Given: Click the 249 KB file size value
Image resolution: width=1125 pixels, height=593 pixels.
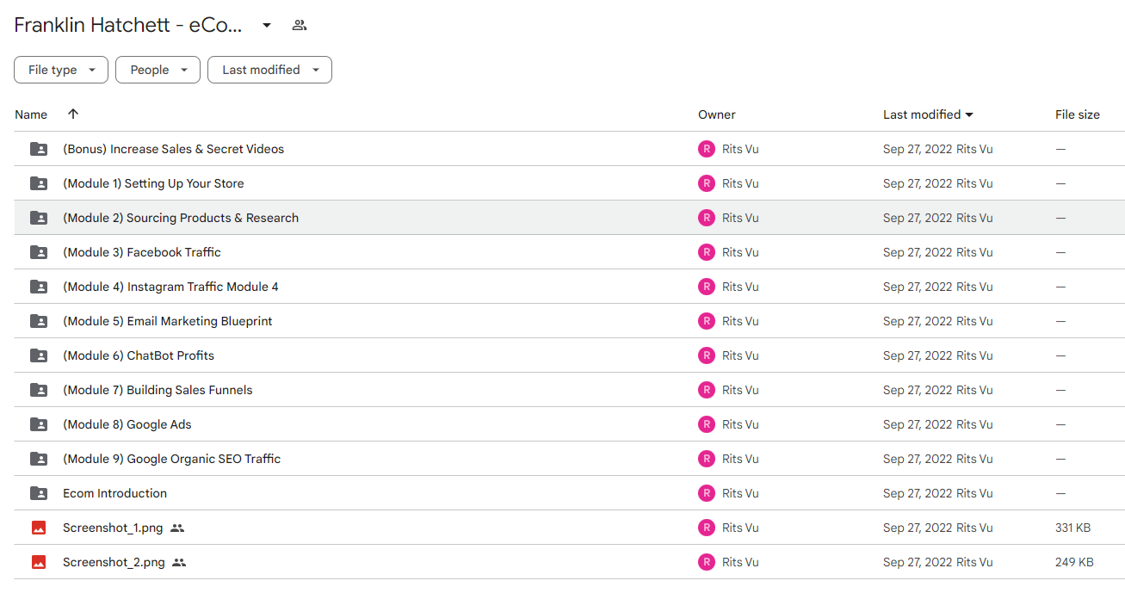Looking at the screenshot, I should 1074,562.
